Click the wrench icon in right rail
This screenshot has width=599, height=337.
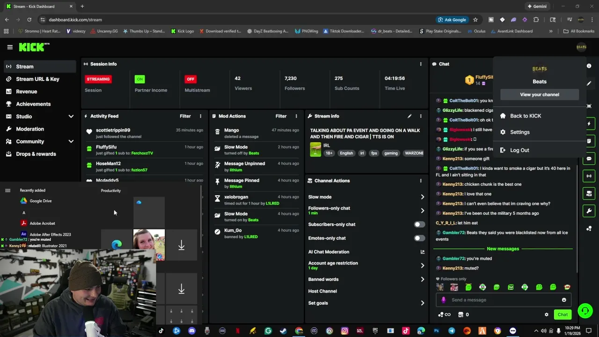pos(589,211)
